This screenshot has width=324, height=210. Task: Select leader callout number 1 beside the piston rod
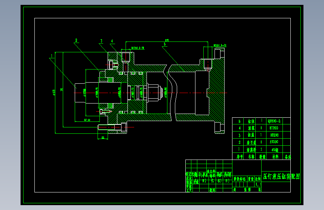pyautogui.click(x=52, y=56)
